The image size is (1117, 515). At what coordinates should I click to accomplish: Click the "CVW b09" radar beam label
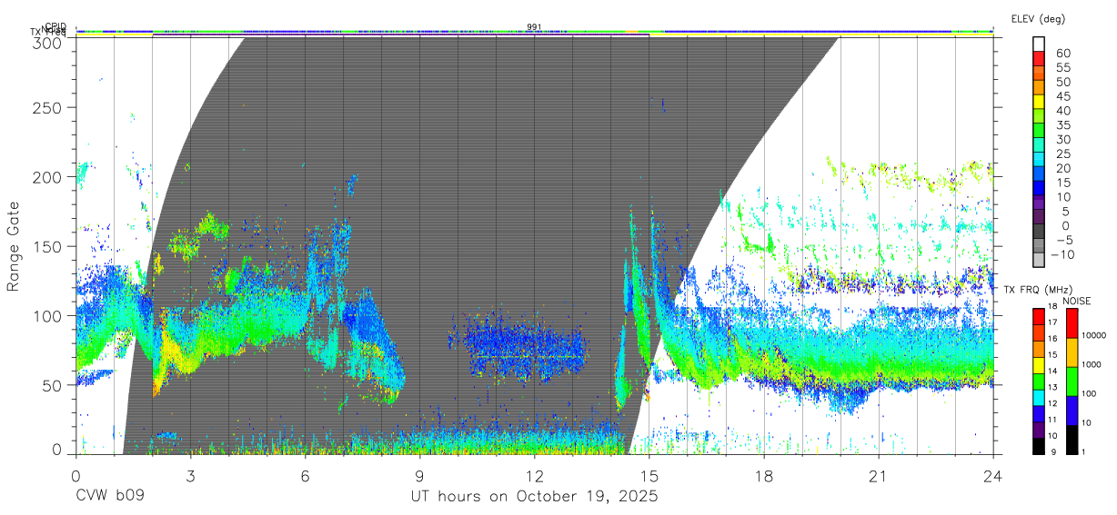(110, 497)
